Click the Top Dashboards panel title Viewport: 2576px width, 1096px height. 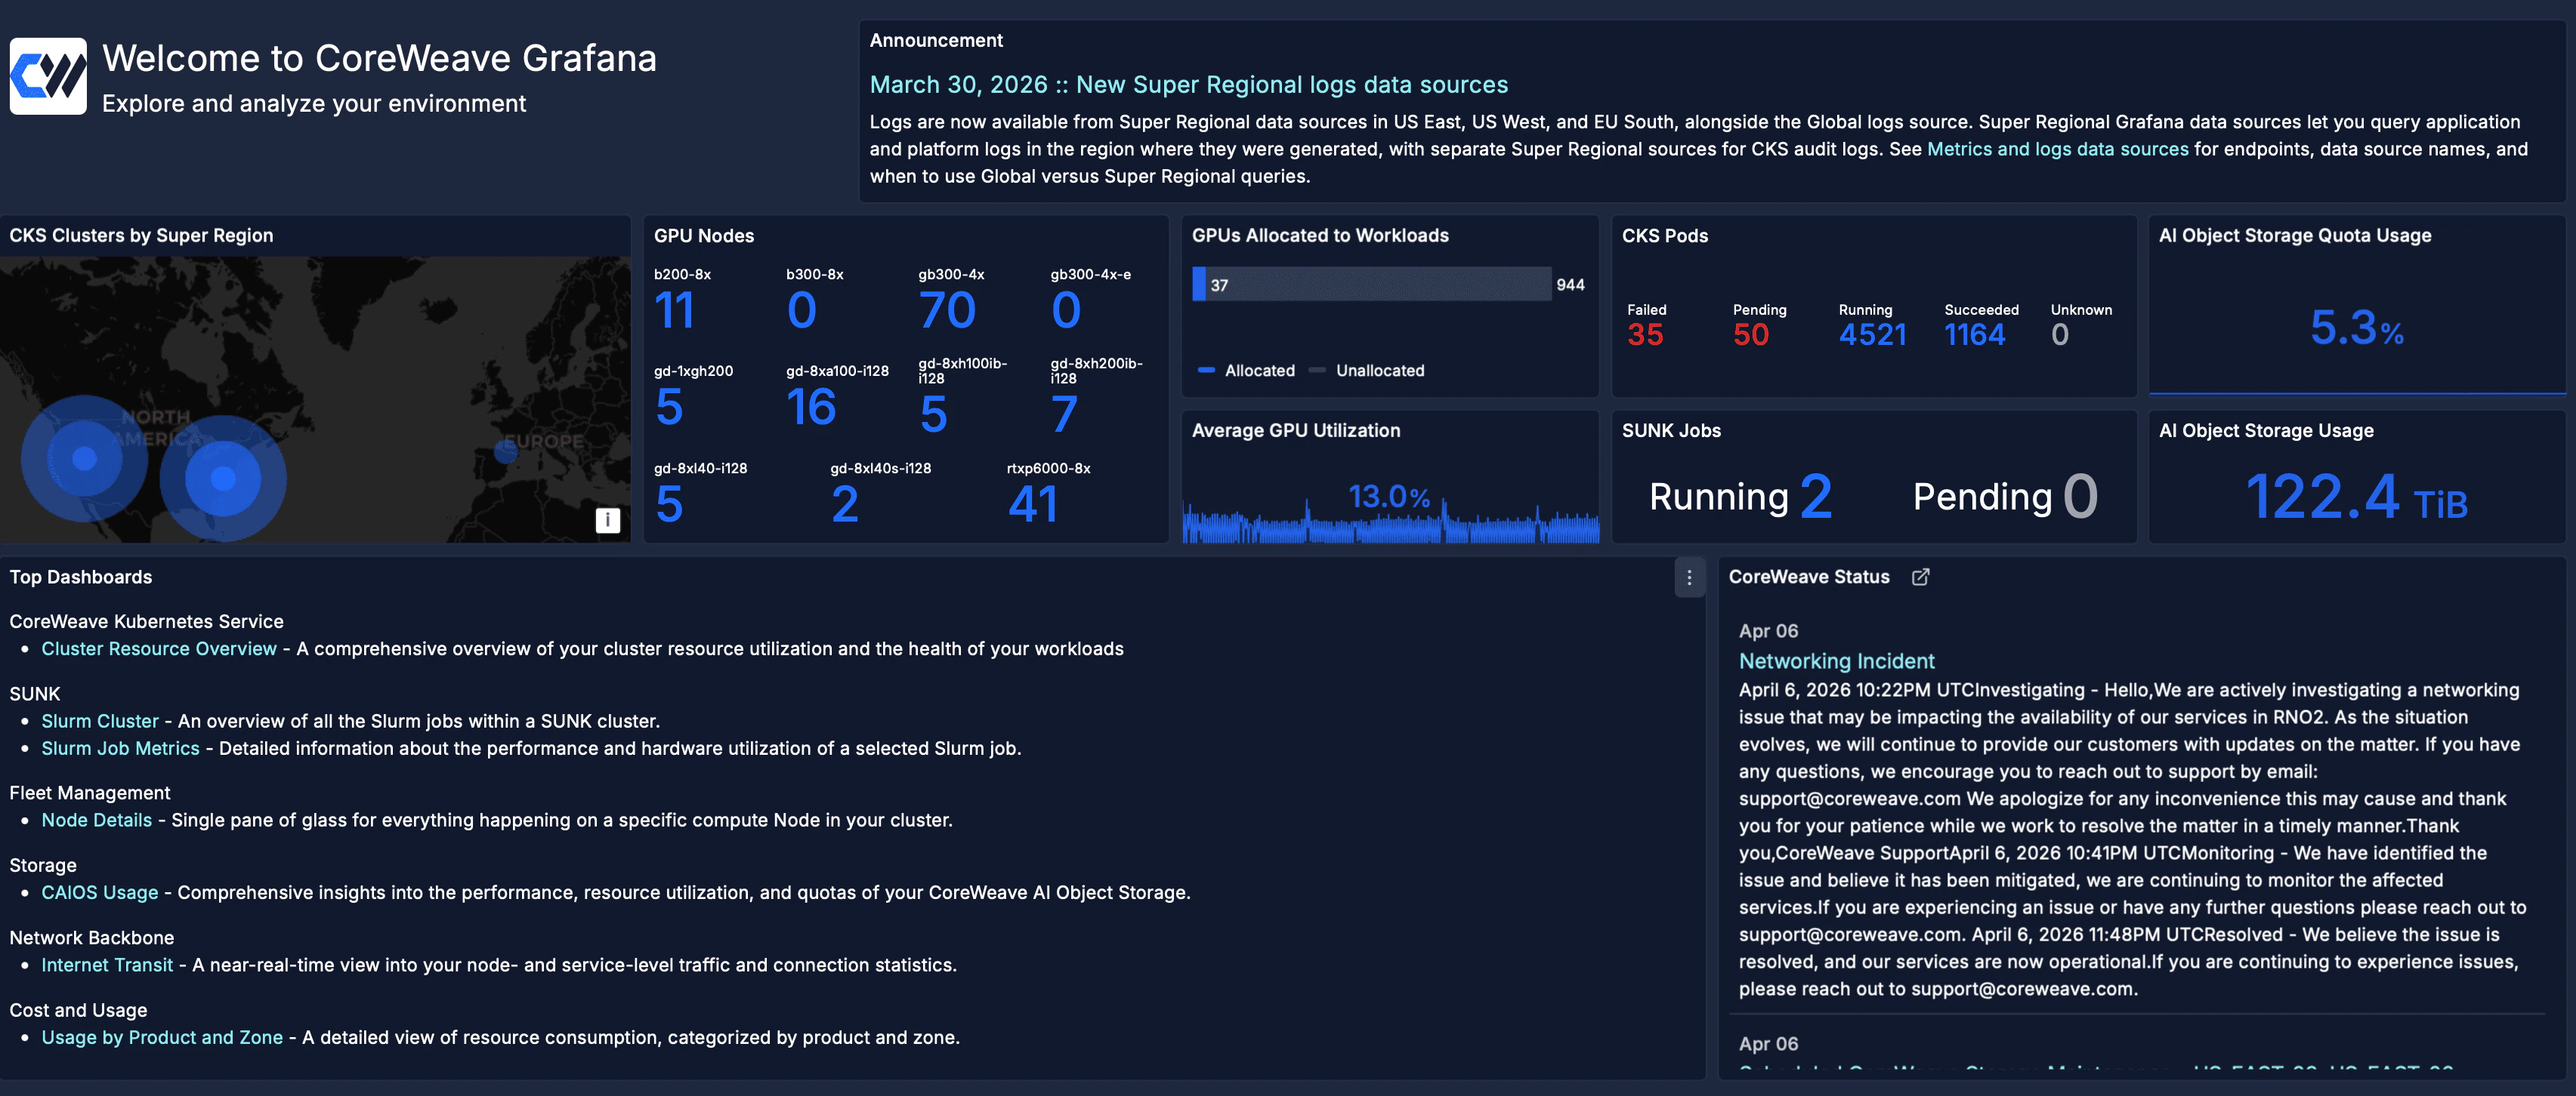[81, 577]
